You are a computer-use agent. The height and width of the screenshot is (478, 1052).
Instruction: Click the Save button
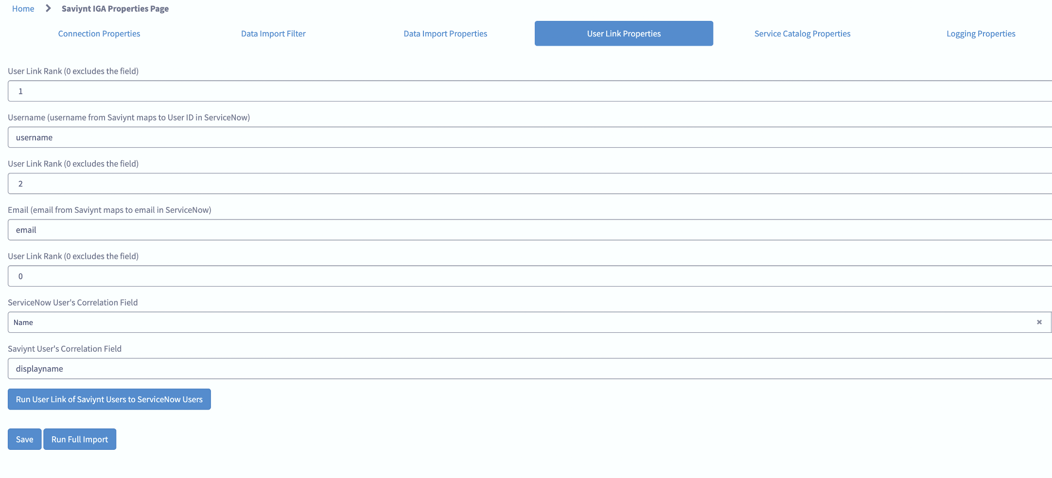24,439
